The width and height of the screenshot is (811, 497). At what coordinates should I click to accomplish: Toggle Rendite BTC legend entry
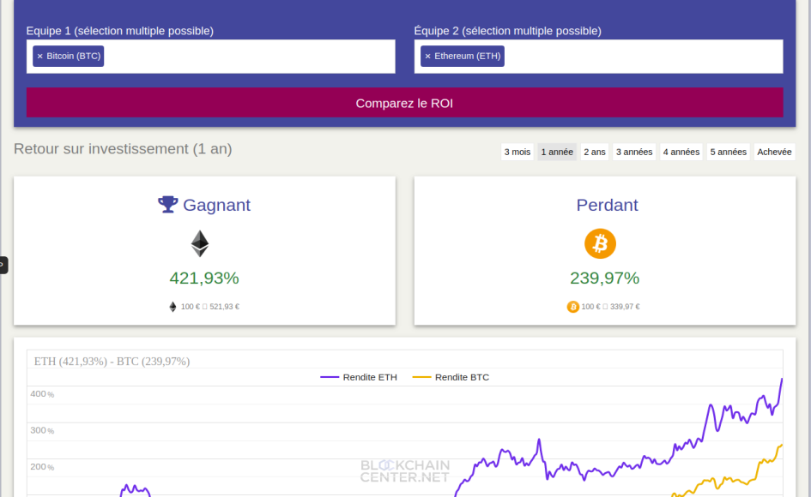tap(451, 377)
